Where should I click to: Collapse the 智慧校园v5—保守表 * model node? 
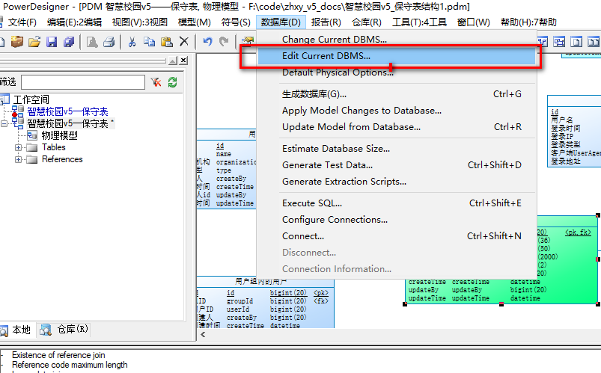4,123
